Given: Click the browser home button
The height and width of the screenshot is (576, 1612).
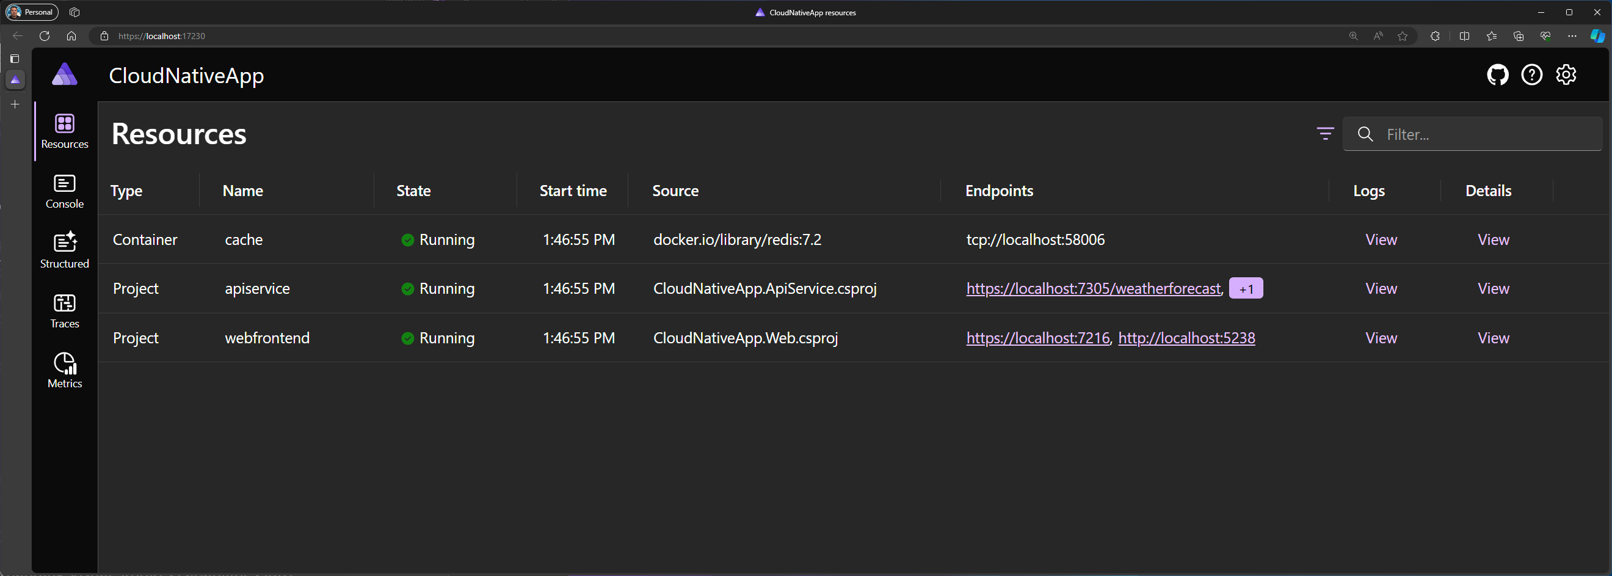Looking at the screenshot, I should pos(71,35).
